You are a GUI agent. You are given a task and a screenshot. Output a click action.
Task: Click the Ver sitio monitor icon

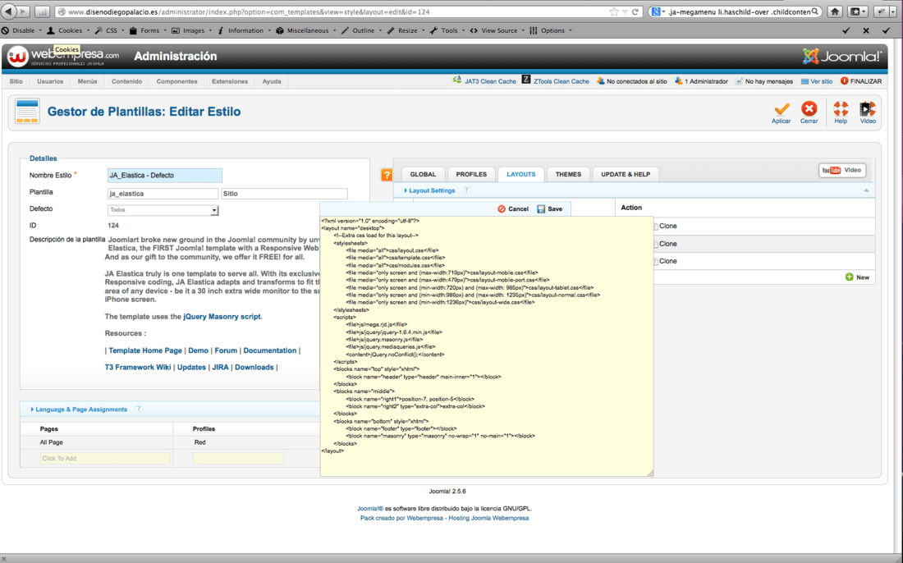coord(804,81)
